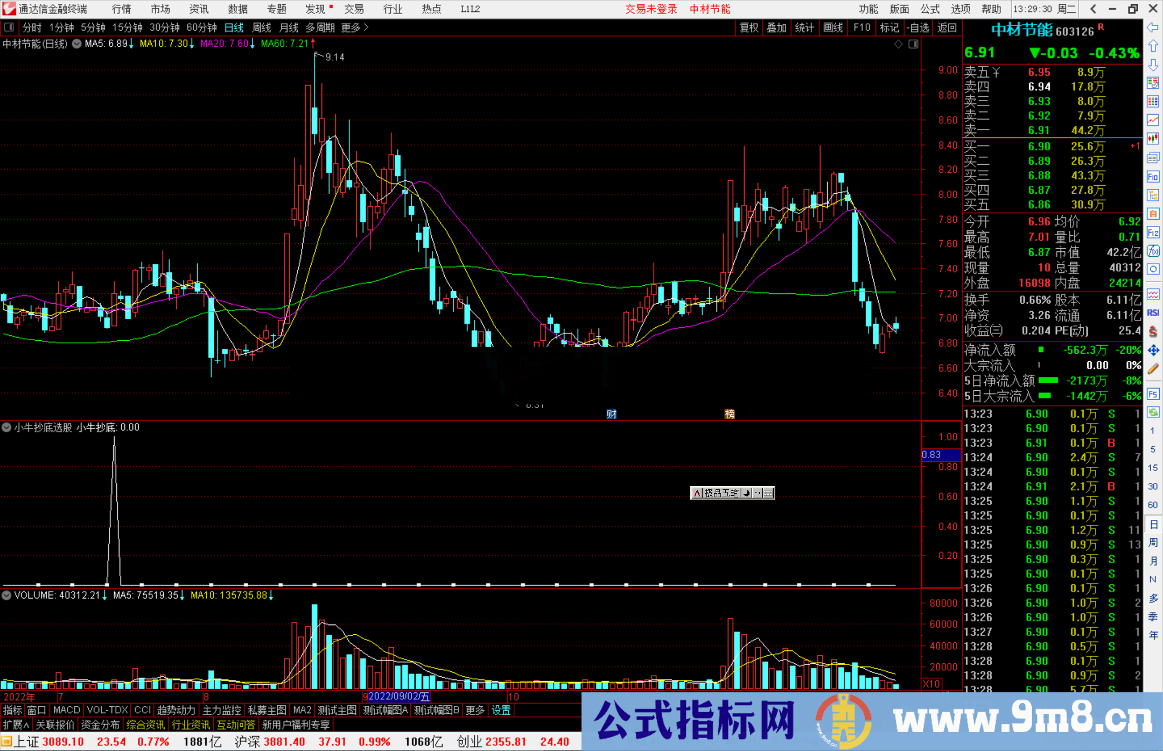1163x751 pixels.
Task: Select the pencil drawing tool icon
Action: 1153,369
